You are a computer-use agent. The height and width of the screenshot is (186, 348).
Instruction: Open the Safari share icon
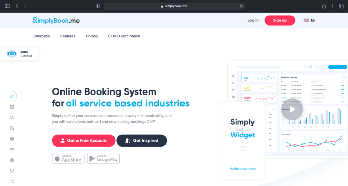[x=324, y=6]
